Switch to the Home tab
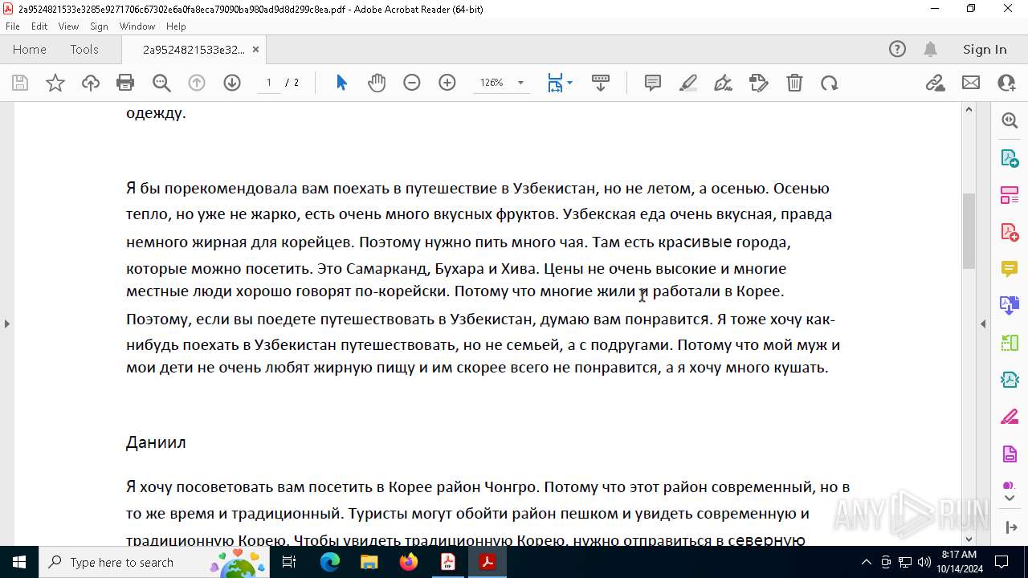The image size is (1028, 578). (x=30, y=49)
